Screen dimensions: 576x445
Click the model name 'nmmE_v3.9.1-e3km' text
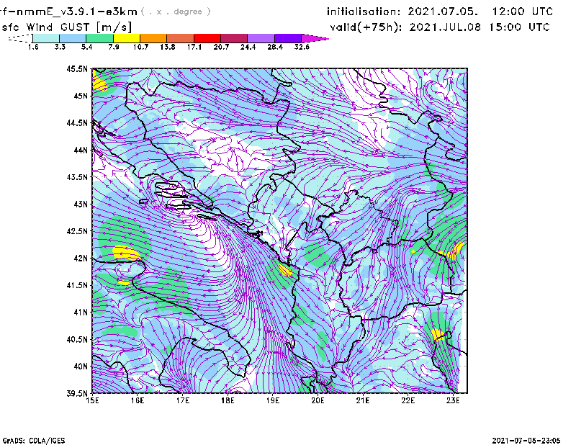[x=77, y=12]
